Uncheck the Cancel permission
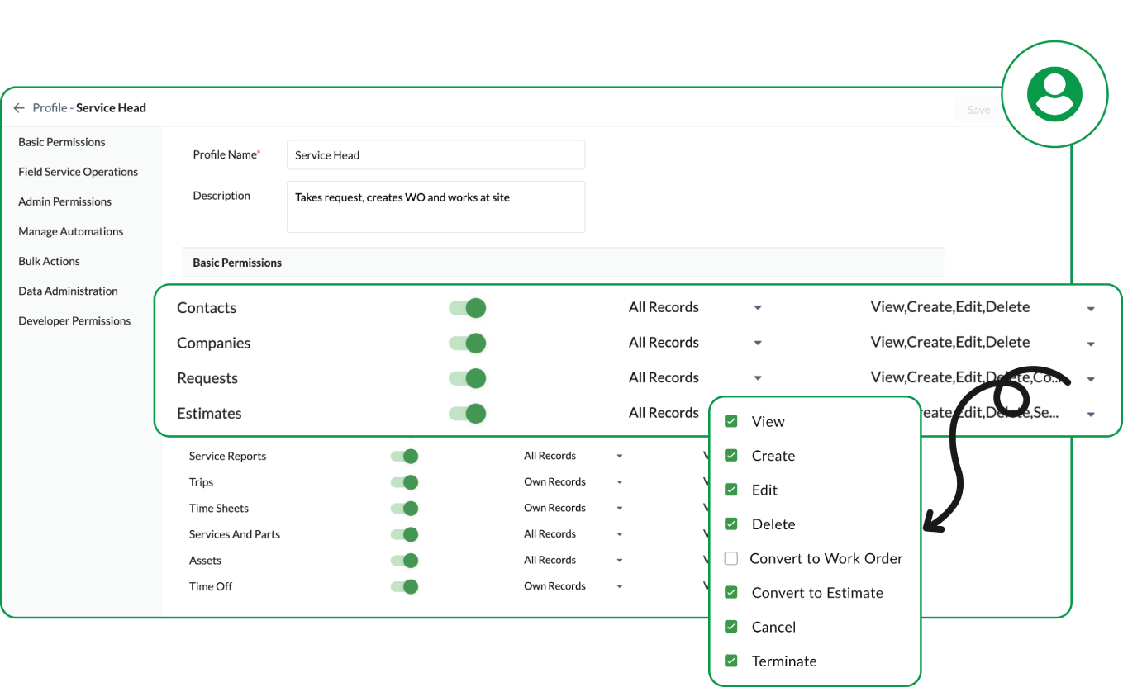Image resolution: width=1123 pixels, height=687 pixels. (730, 626)
